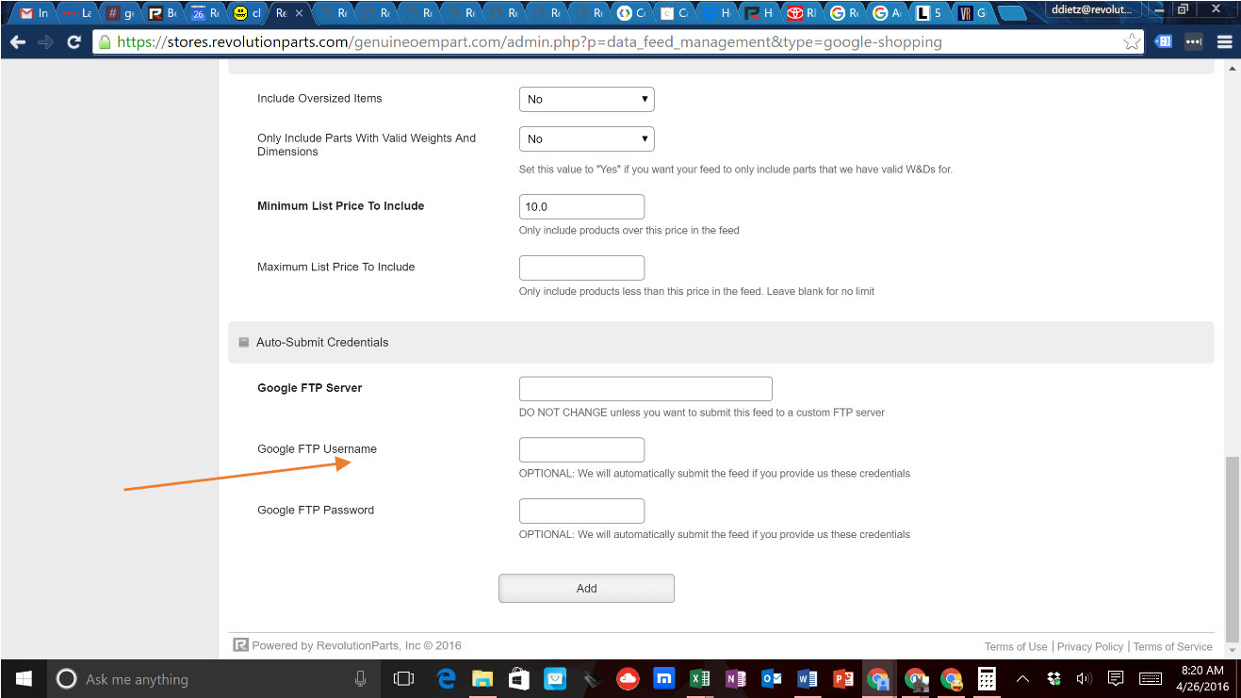Click the Cortana microphone icon
Screen dimensions: 1241x698
tap(360, 678)
